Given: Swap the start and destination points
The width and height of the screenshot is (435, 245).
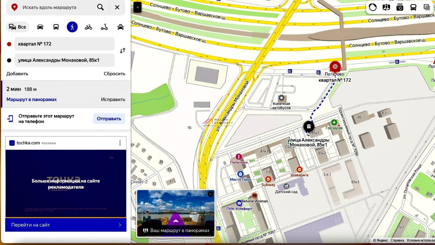Looking at the screenshot, I should click(x=122, y=51).
